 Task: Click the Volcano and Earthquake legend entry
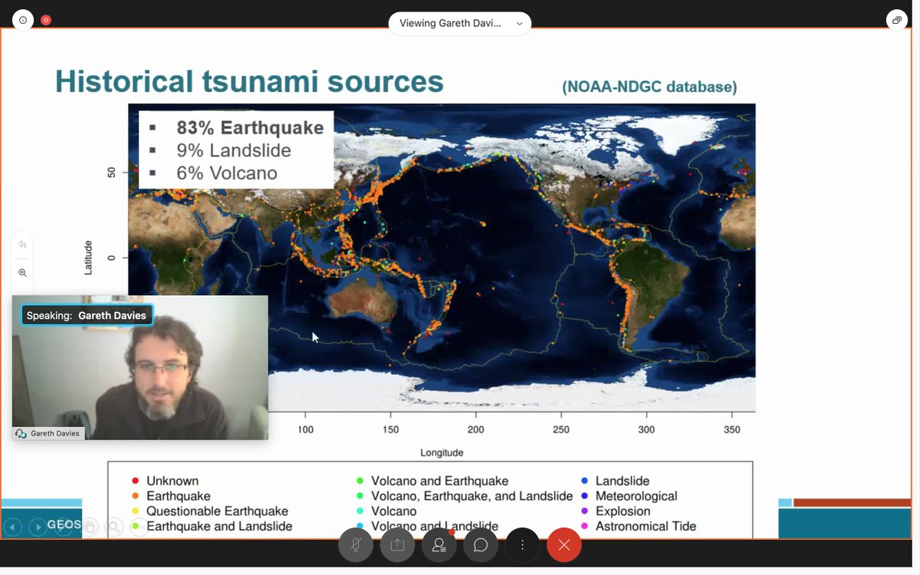tap(432, 481)
